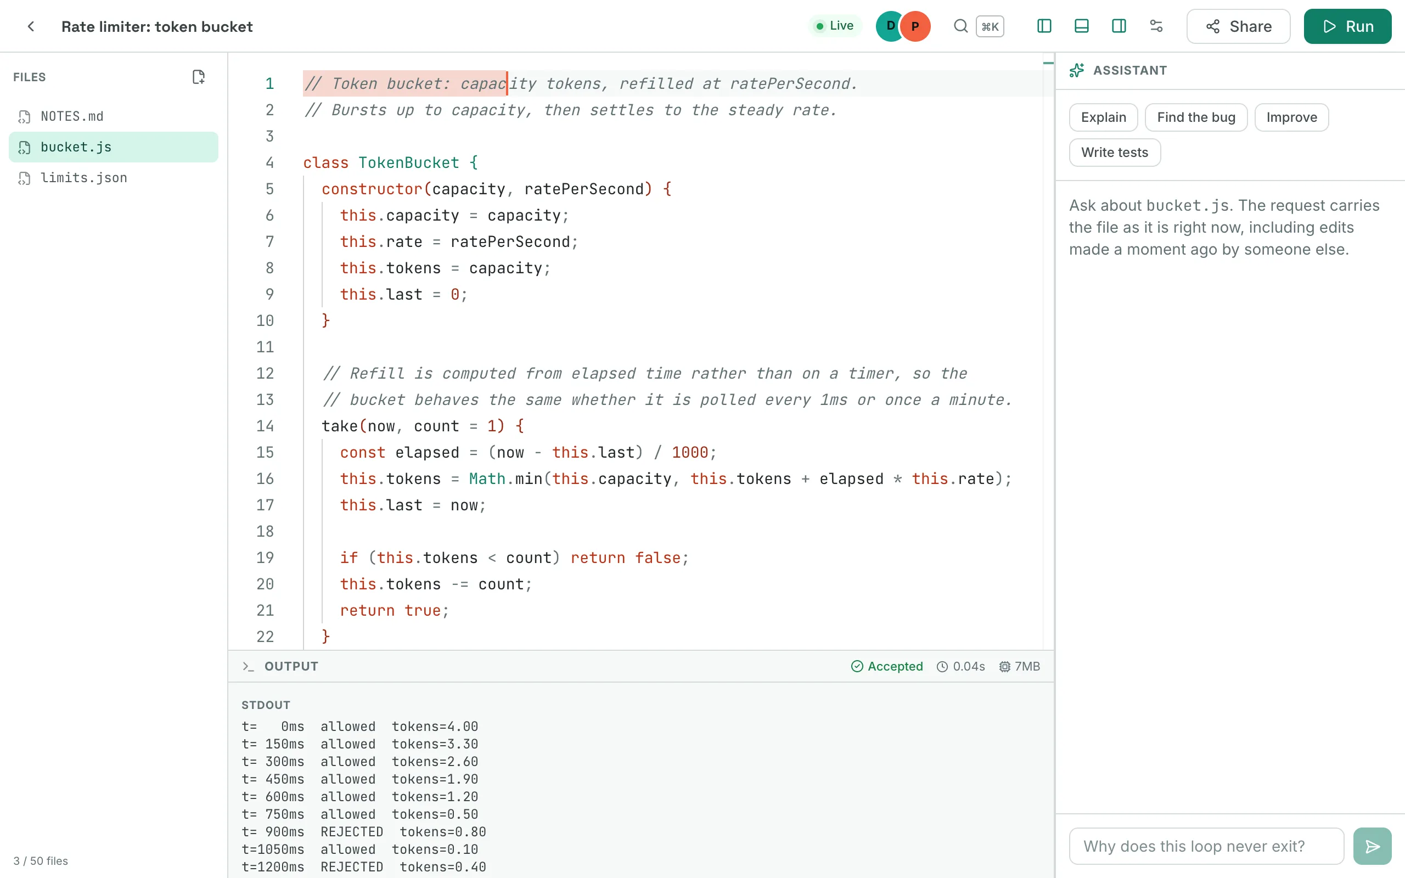1405x878 pixels.
Task: Click the 't= 900ms REJECTED' output line
Action: pyautogui.click(x=363, y=831)
